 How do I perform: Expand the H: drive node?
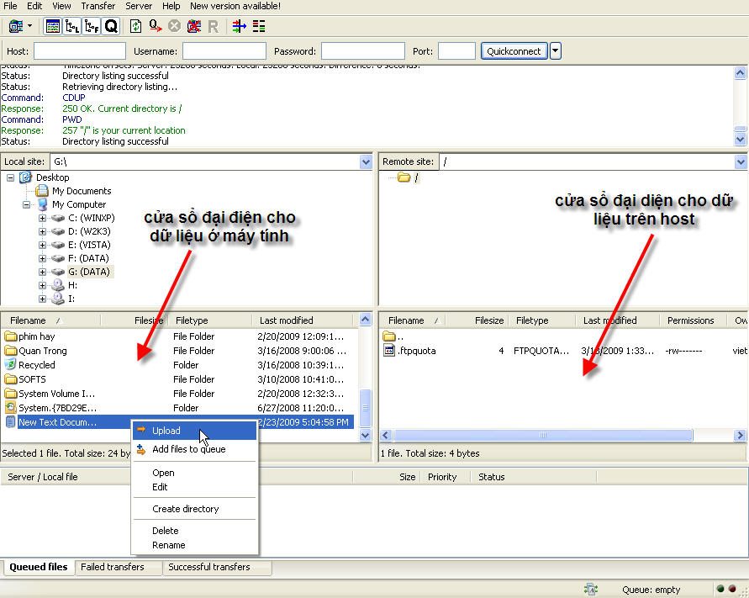(43, 285)
